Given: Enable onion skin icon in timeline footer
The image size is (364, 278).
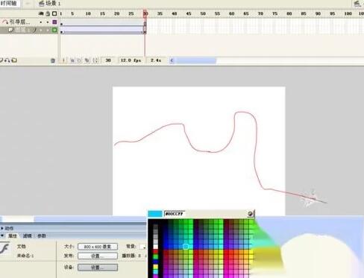Looking at the screenshot, I should click(72, 60).
